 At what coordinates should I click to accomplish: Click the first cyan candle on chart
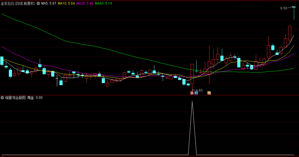pos(2,61)
